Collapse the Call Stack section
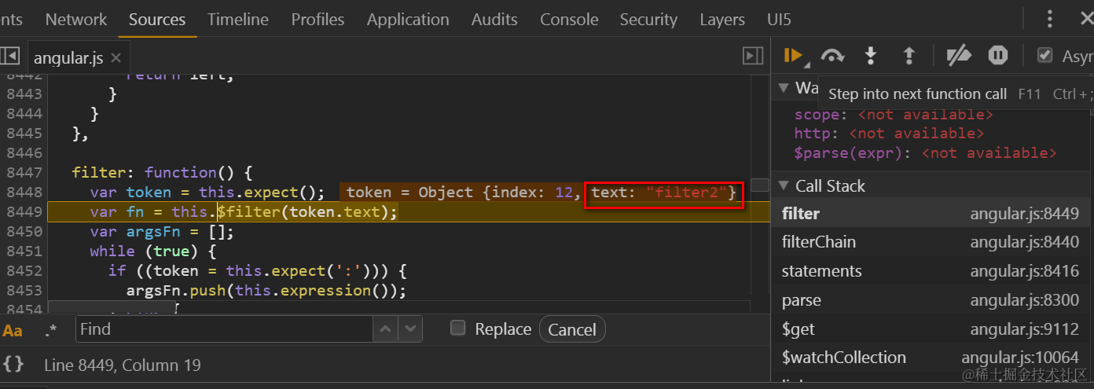The height and width of the screenshot is (389, 1094). [x=784, y=186]
